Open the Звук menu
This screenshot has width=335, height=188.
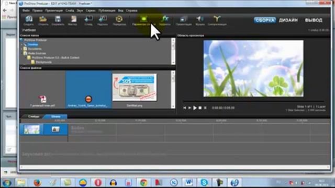(x=80, y=10)
